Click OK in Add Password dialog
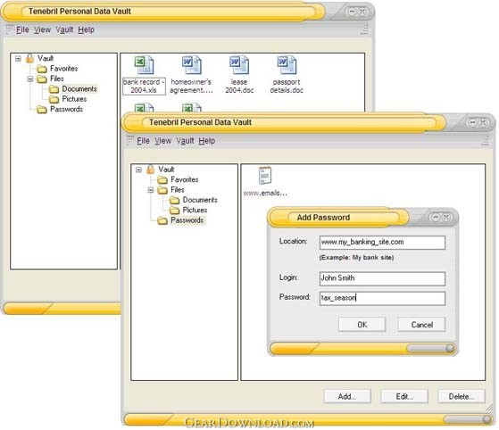The width and height of the screenshot is (499, 430). pyautogui.click(x=362, y=325)
